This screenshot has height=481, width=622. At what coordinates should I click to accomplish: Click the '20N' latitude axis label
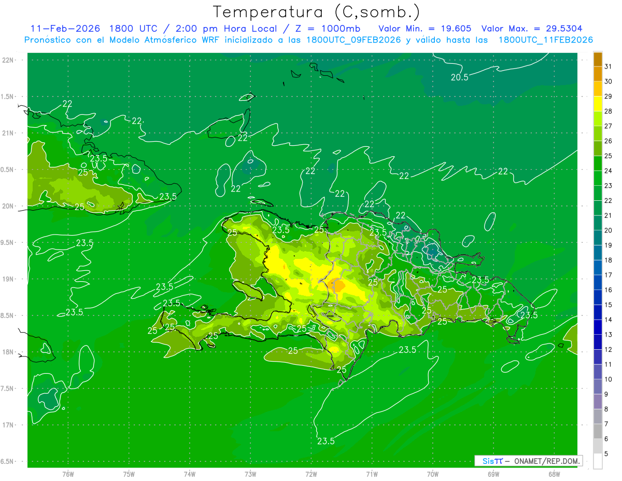(x=9, y=206)
